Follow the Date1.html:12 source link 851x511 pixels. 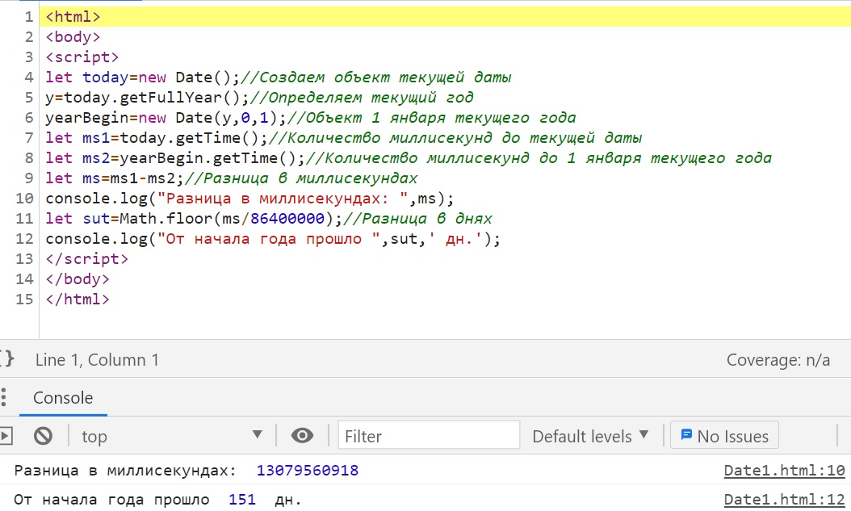tap(784, 500)
